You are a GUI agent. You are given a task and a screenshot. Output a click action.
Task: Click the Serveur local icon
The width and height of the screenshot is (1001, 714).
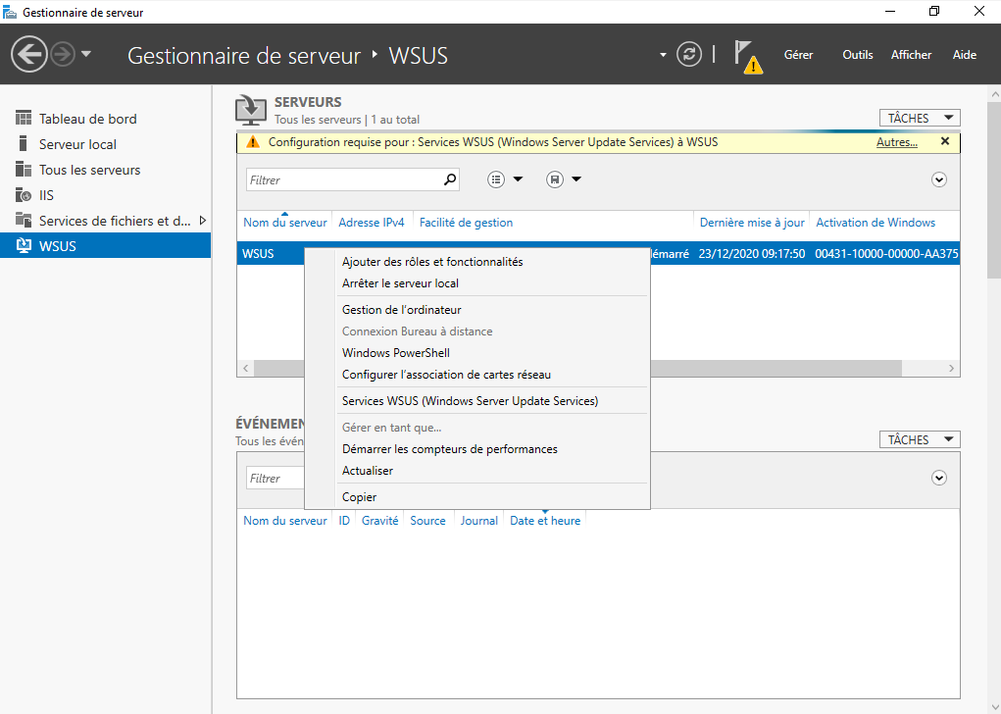tap(24, 143)
